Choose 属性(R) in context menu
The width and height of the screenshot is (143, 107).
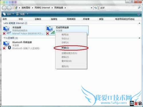click(71, 66)
